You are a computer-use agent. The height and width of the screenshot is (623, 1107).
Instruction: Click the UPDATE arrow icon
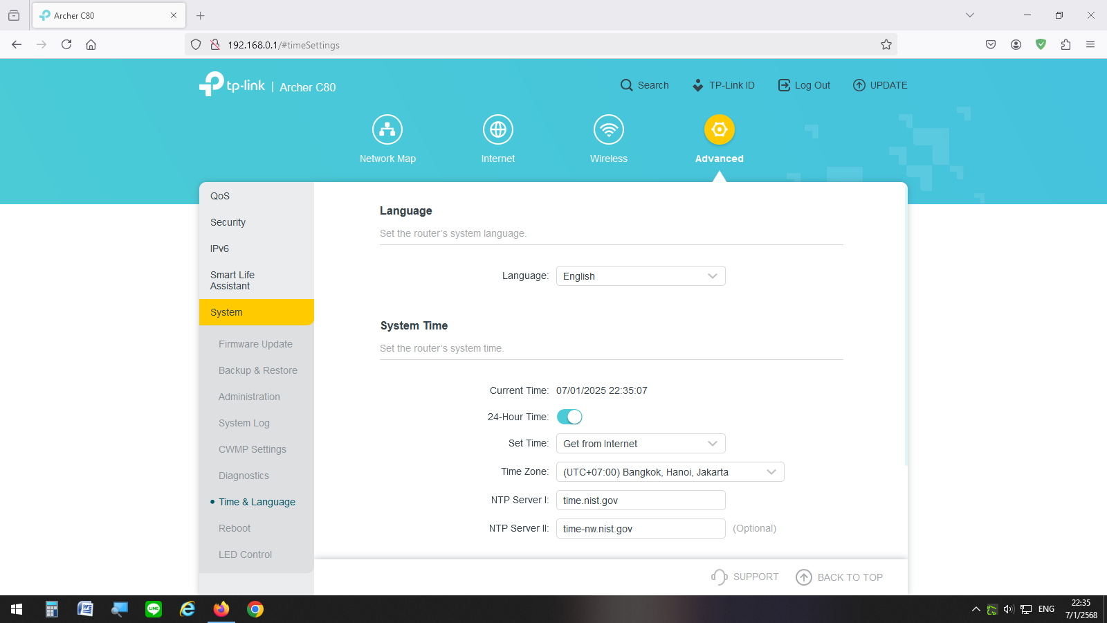click(x=859, y=85)
